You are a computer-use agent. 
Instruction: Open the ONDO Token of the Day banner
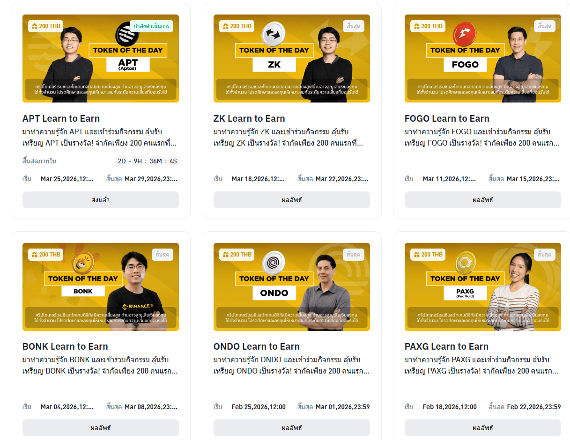(x=292, y=287)
